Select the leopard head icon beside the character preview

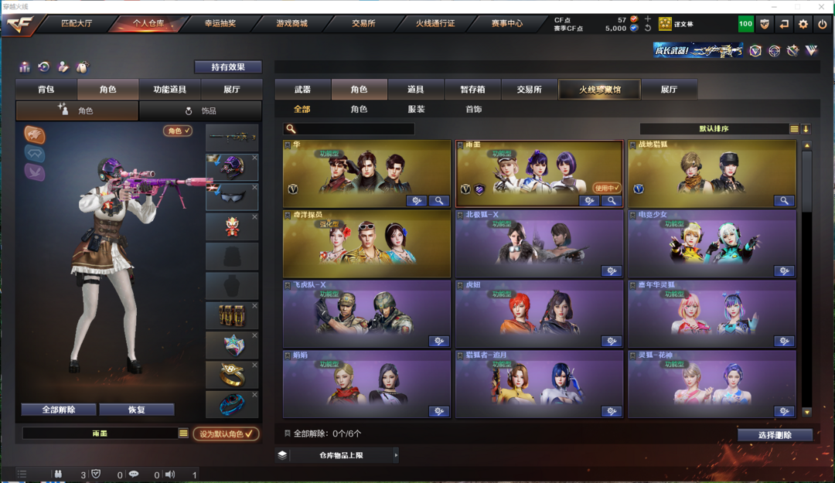click(x=35, y=134)
